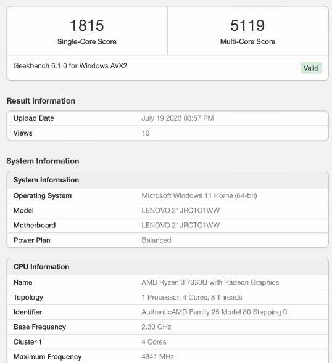Screen dimensions: 332x363
Task: Click the Motherboard label
Action: click(x=35, y=225)
